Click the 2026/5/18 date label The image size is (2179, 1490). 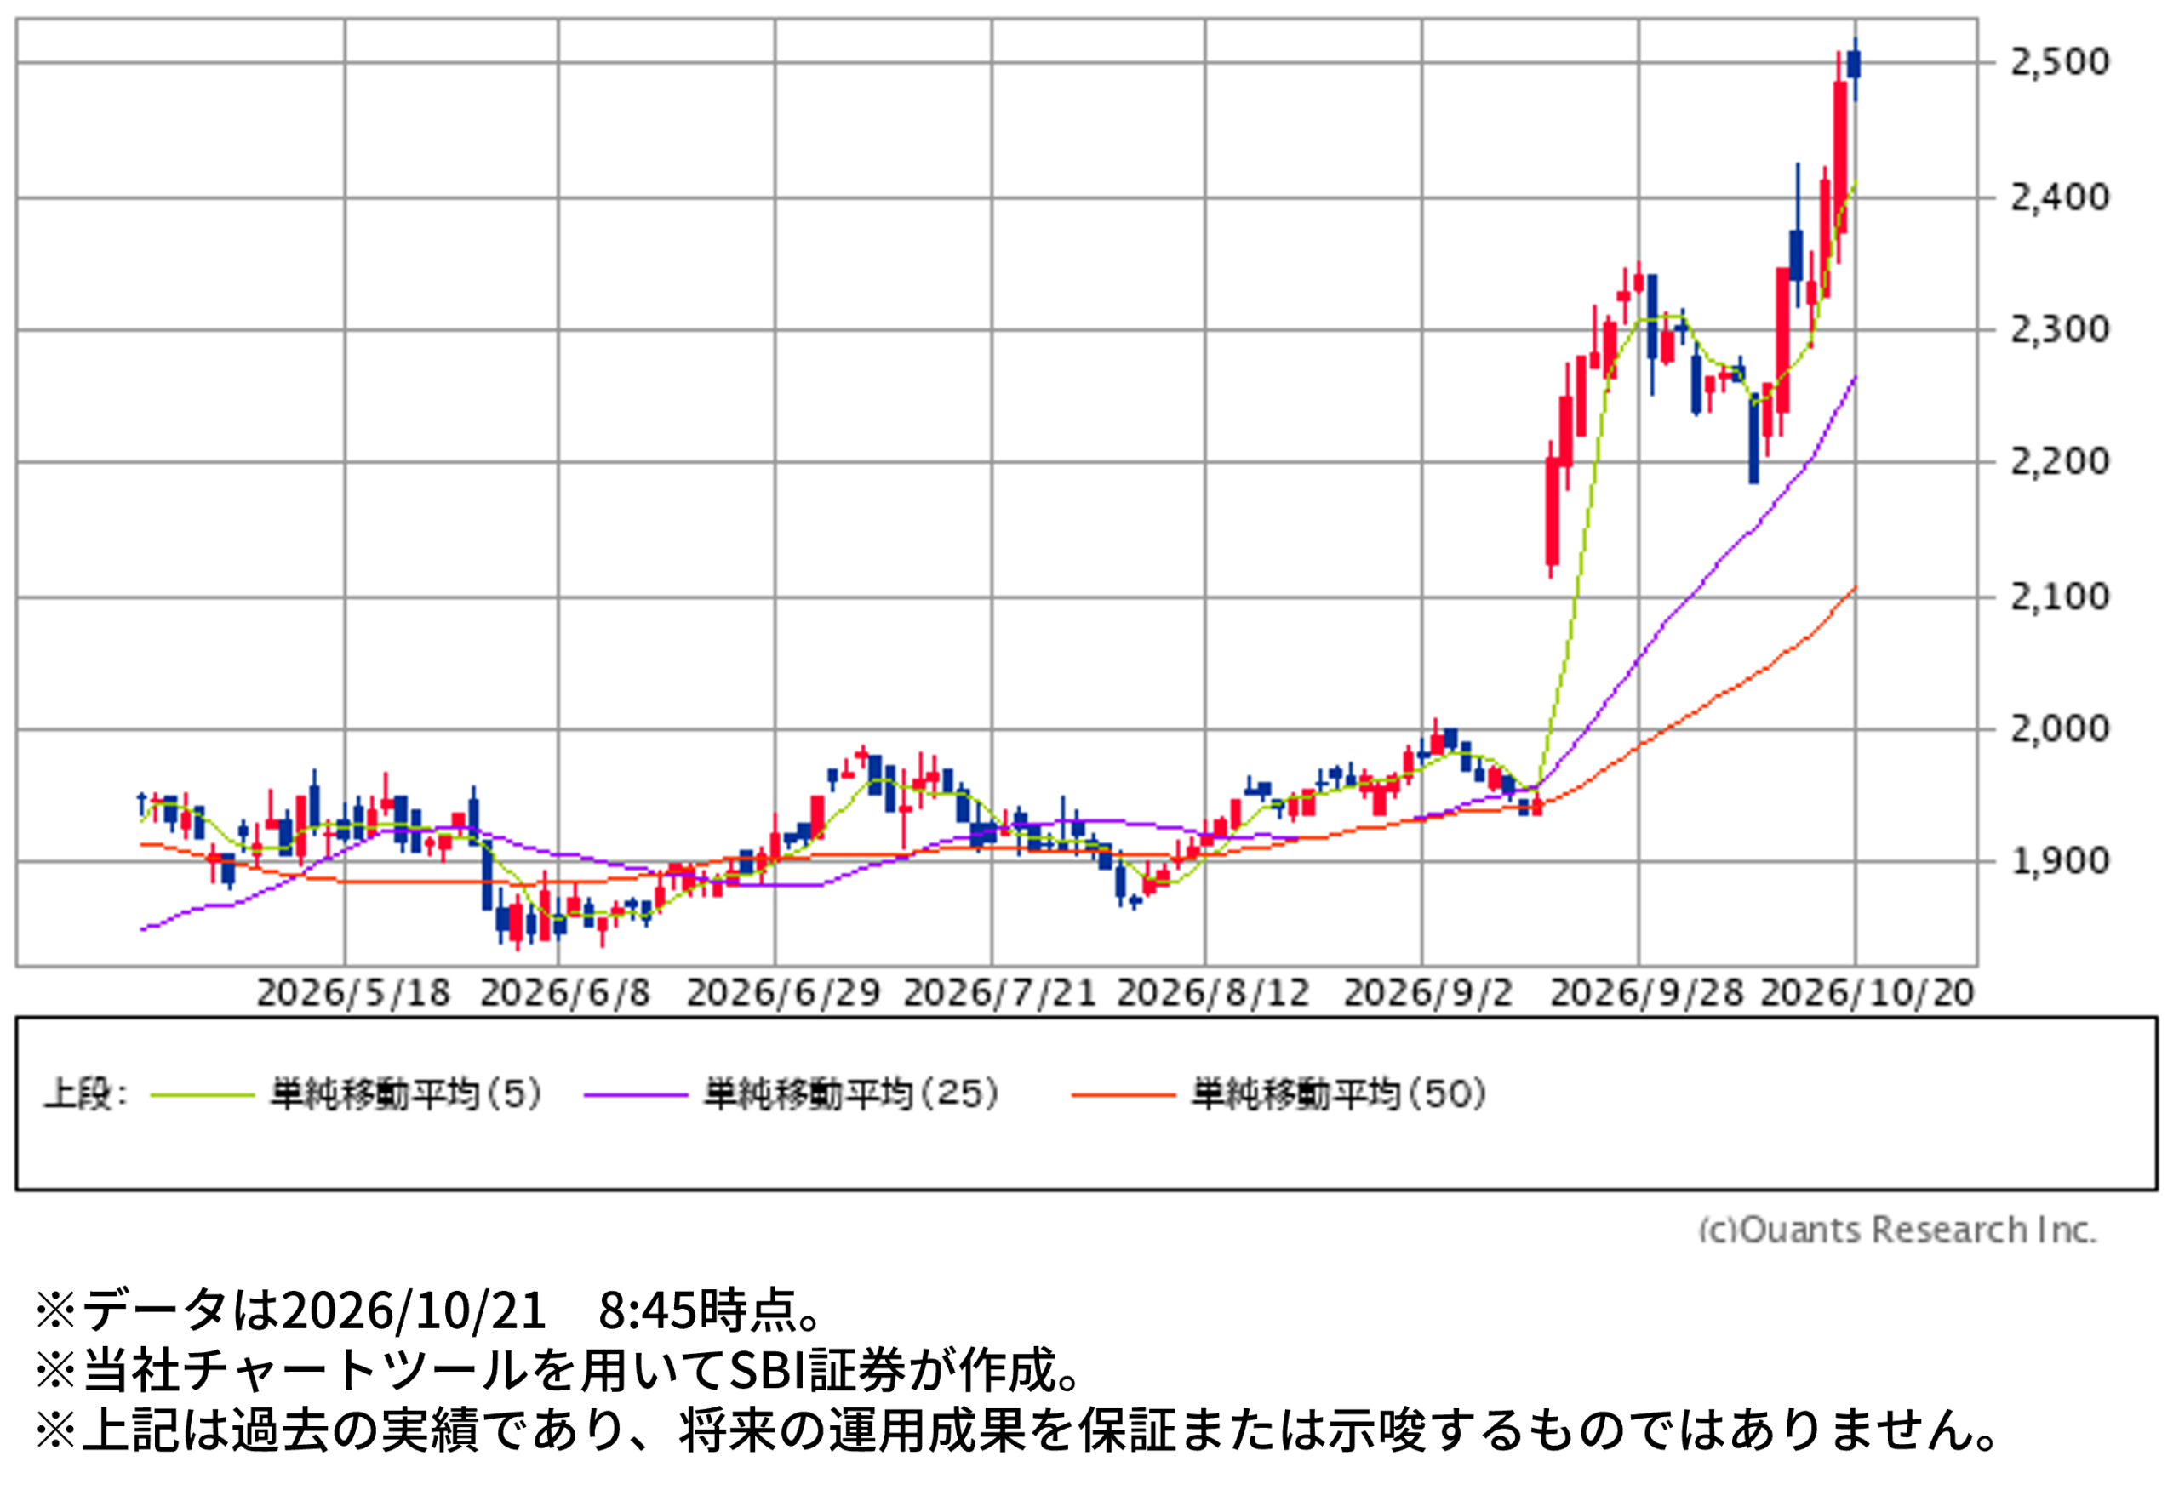point(353,993)
